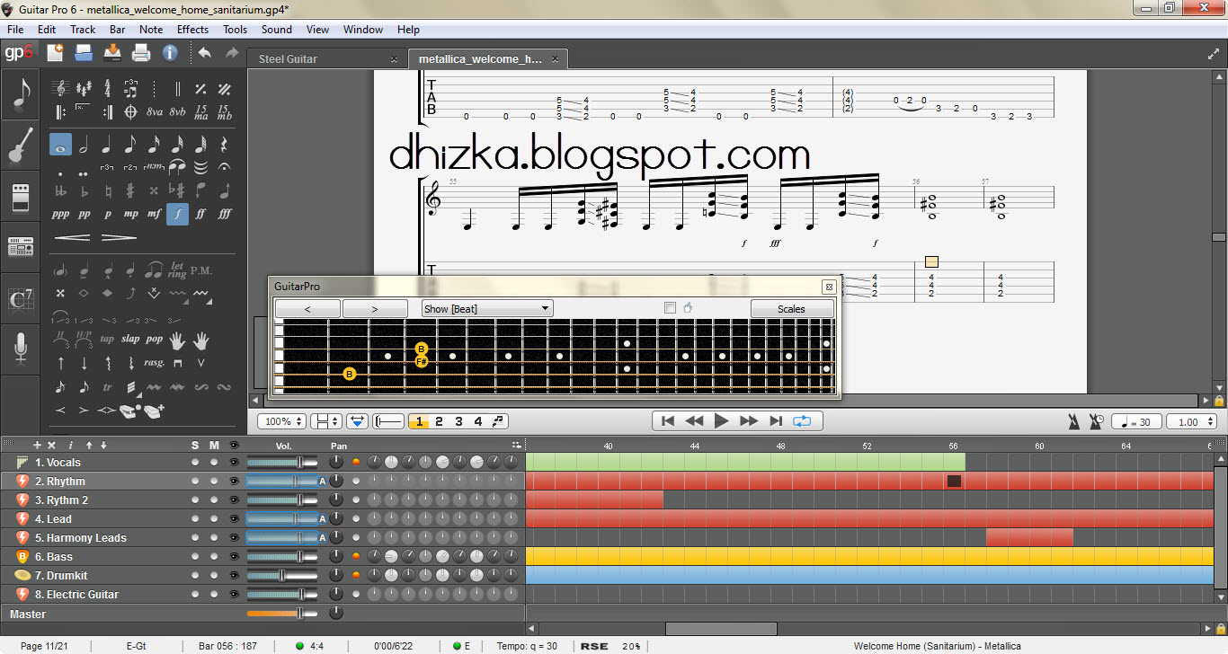Open the 100% zoom dropdown
The width and height of the screenshot is (1228, 654).
[283, 421]
